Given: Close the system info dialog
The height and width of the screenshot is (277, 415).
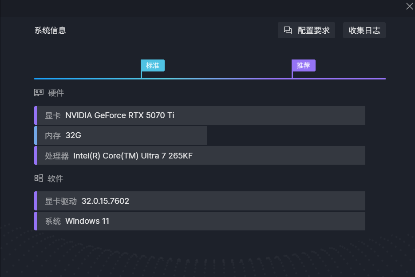Looking at the screenshot, I should coord(409,6).
